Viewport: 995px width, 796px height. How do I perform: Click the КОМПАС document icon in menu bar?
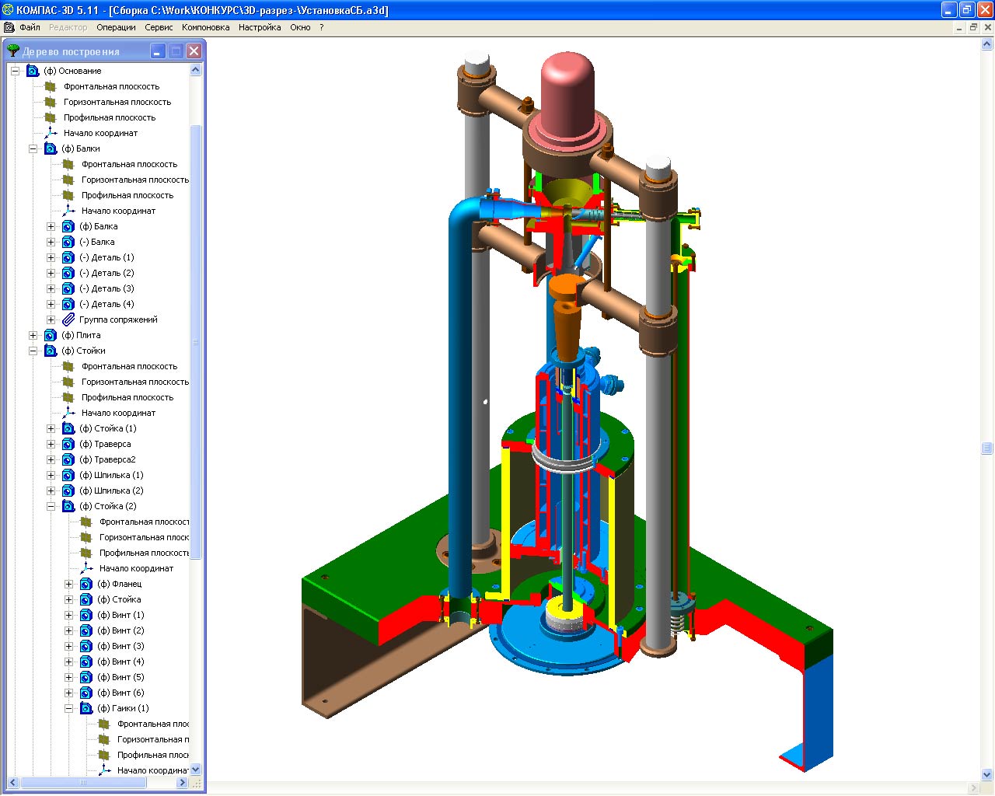[x=9, y=27]
